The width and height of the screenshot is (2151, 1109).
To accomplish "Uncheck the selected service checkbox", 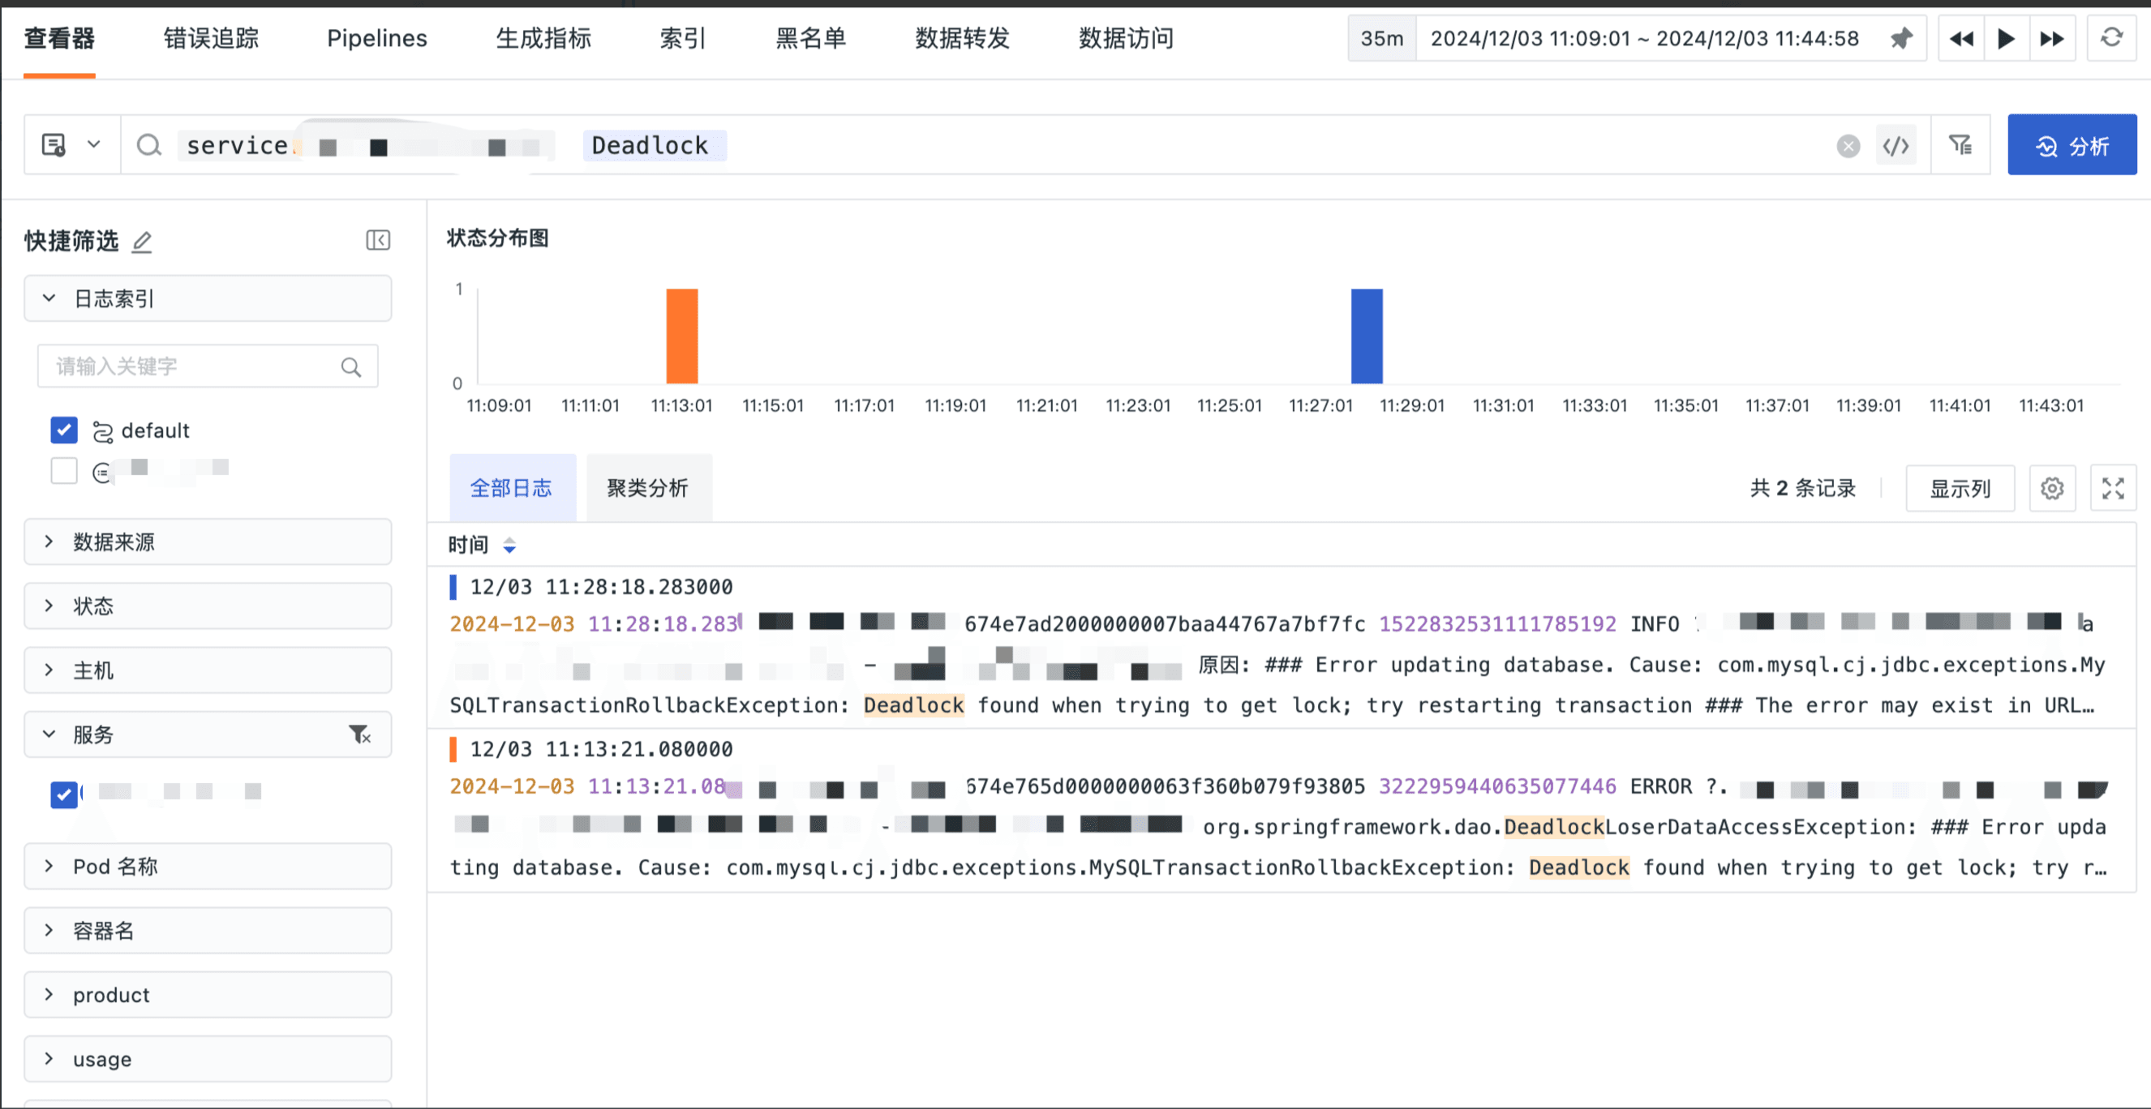I will click(63, 794).
